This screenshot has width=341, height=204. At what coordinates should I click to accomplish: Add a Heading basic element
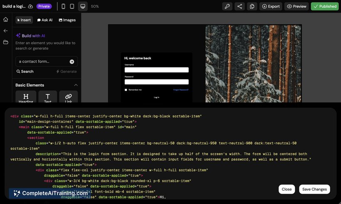tap(26, 97)
